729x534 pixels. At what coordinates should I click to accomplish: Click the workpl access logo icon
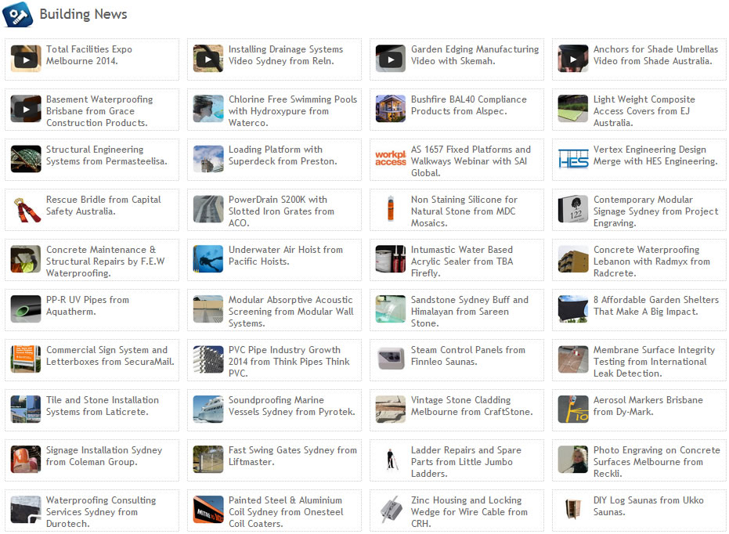point(391,158)
